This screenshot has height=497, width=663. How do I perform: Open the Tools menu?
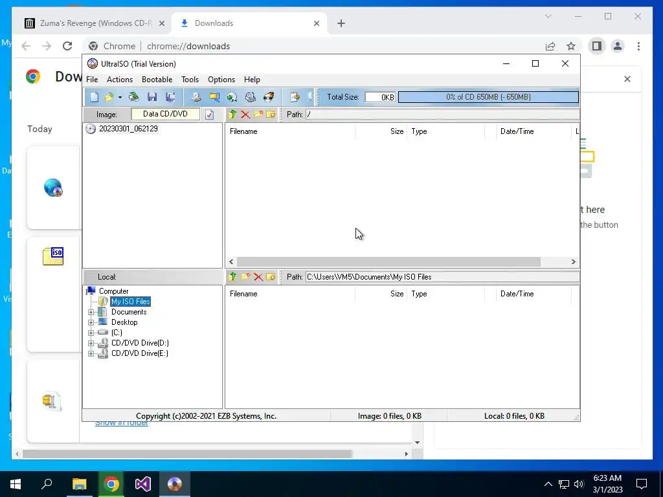(x=190, y=80)
